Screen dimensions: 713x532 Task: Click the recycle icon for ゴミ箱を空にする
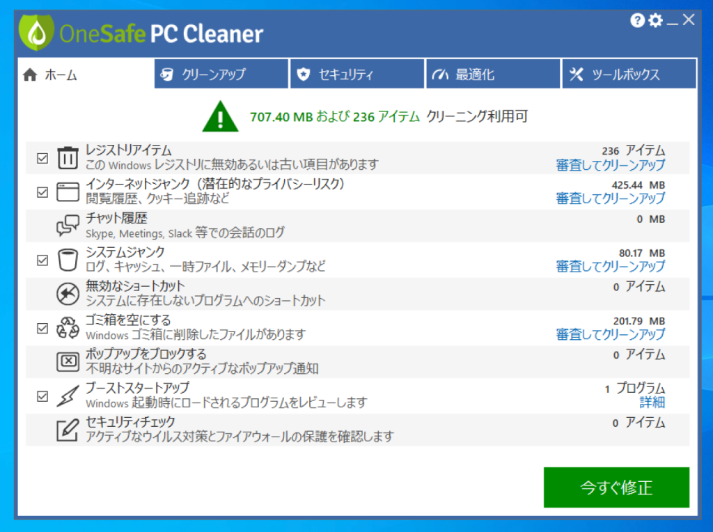[x=68, y=328]
